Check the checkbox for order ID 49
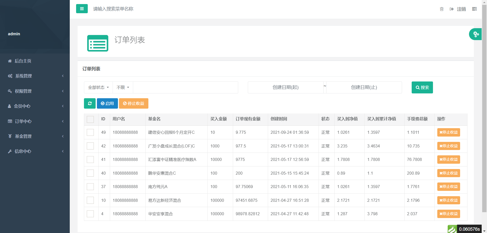 [90, 132]
